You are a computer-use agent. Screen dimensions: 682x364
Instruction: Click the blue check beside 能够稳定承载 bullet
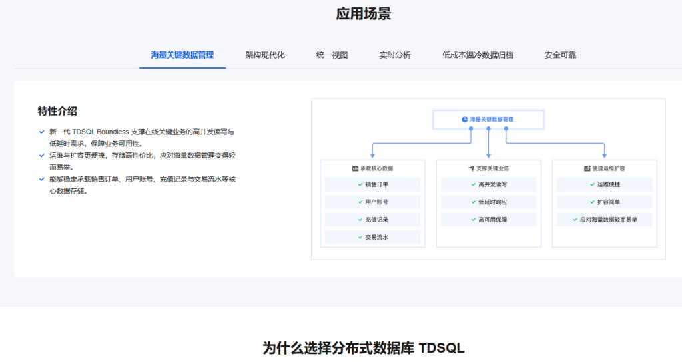(x=42, y=179)
